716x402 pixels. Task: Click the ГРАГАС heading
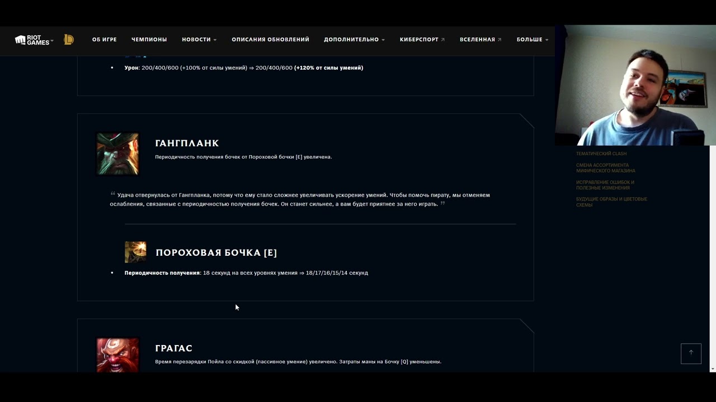click(x=174, y=348)
